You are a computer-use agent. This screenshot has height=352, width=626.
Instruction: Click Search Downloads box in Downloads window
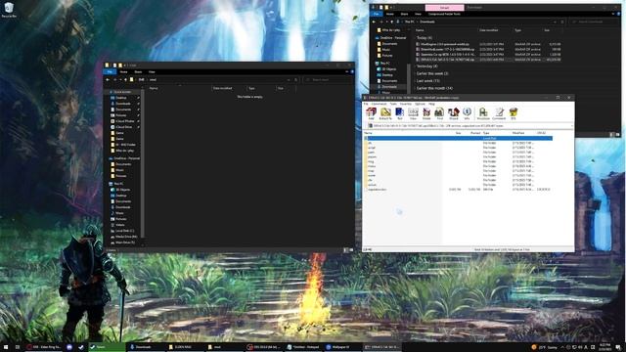click(594, 22)
